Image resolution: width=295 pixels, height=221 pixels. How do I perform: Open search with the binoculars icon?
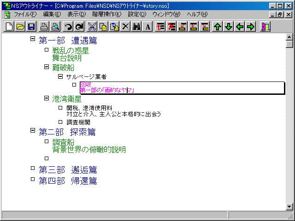[136, 27]
